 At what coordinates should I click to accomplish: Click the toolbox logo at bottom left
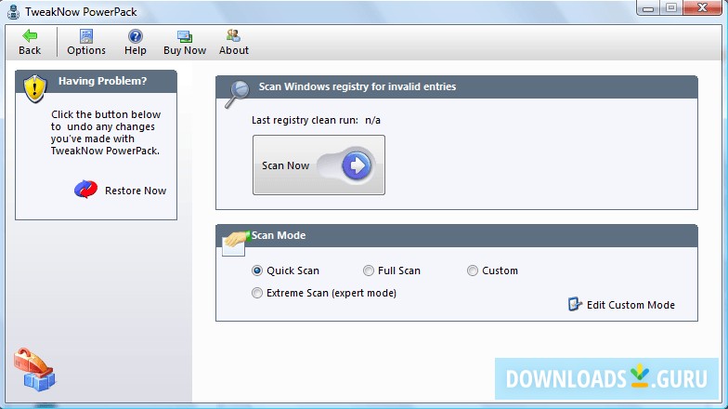35,370
